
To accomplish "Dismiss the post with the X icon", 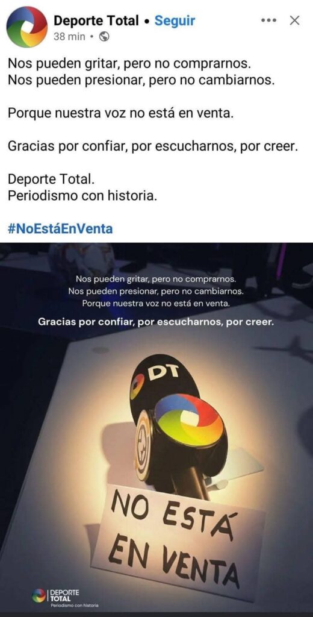I will (294, 20).
